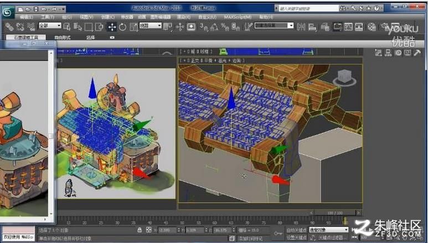This screenshot has width=428, height=243.
Task: Click the 设置关键点 Set Key button
Action: click(x=297, y=237)
